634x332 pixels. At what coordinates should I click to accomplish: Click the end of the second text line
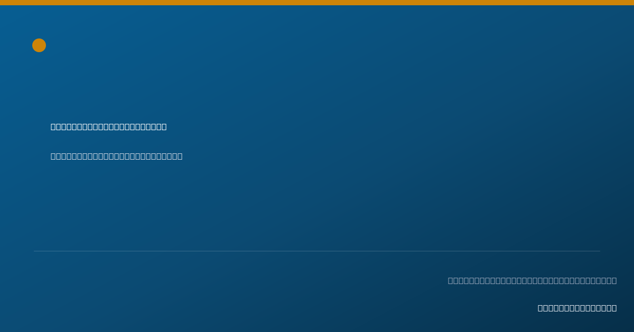point(180,156)
